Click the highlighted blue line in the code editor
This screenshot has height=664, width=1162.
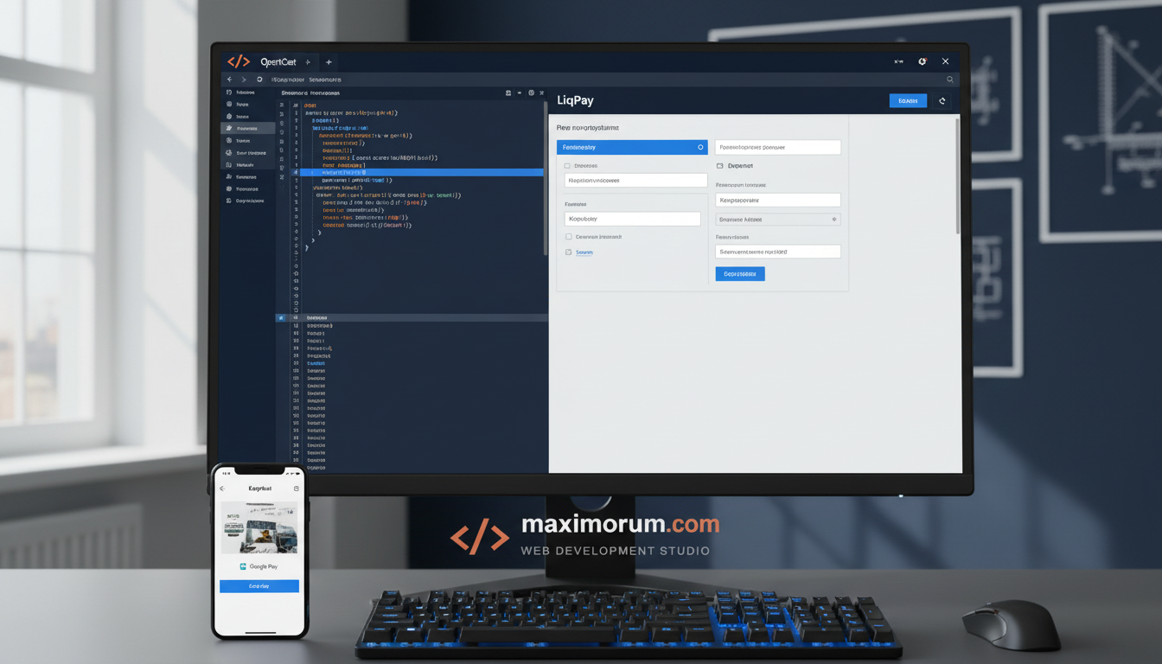click(x=422, y=172)
